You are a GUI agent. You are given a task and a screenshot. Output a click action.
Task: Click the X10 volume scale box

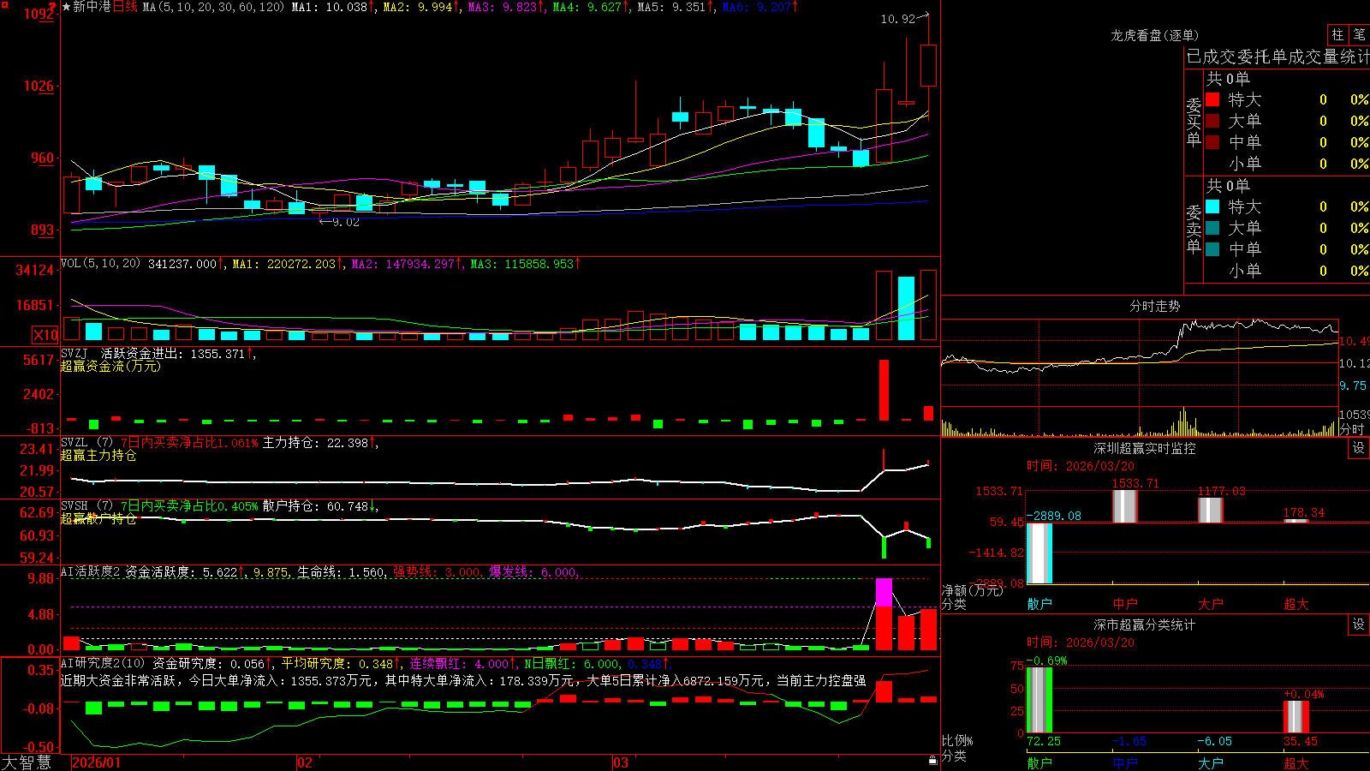(x=45, y=335)
